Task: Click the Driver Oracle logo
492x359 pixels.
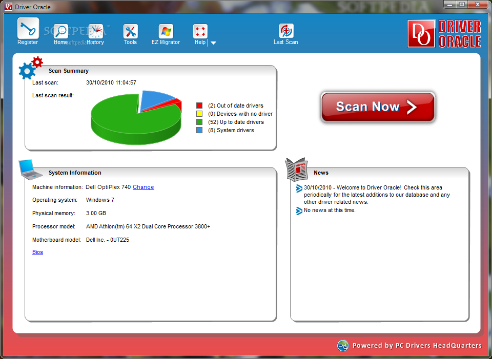Action: 444,34
